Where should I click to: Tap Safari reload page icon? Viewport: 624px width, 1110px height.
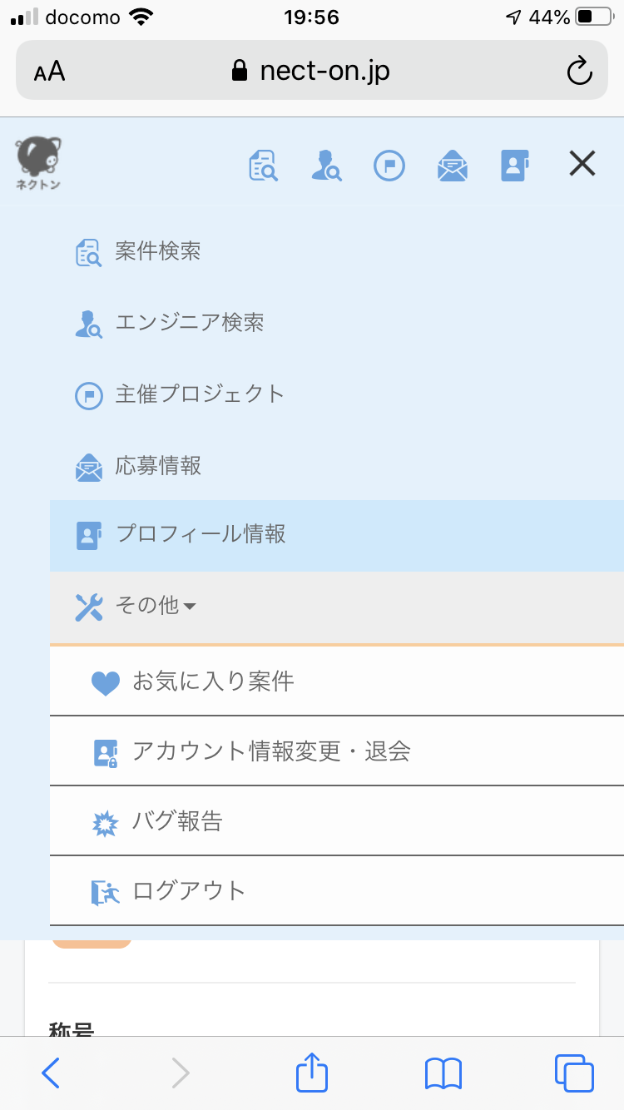579,71
